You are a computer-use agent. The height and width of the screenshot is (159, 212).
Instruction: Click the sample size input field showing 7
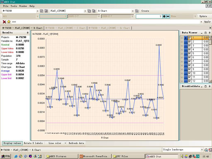(x=149, y=17)
